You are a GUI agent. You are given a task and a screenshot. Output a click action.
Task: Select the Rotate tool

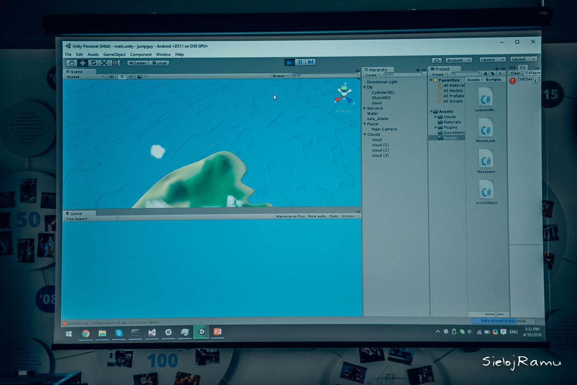[94, 63]
